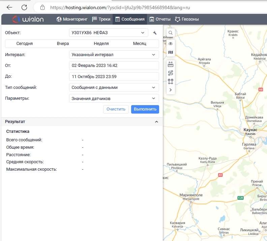Select the 'Месяц' interval preset

(140, 44)
